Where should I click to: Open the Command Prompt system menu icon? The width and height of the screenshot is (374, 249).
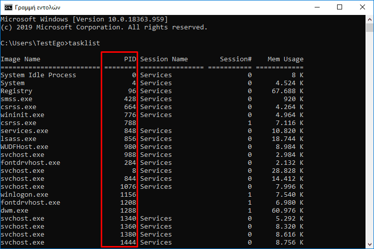coord(8,7)
